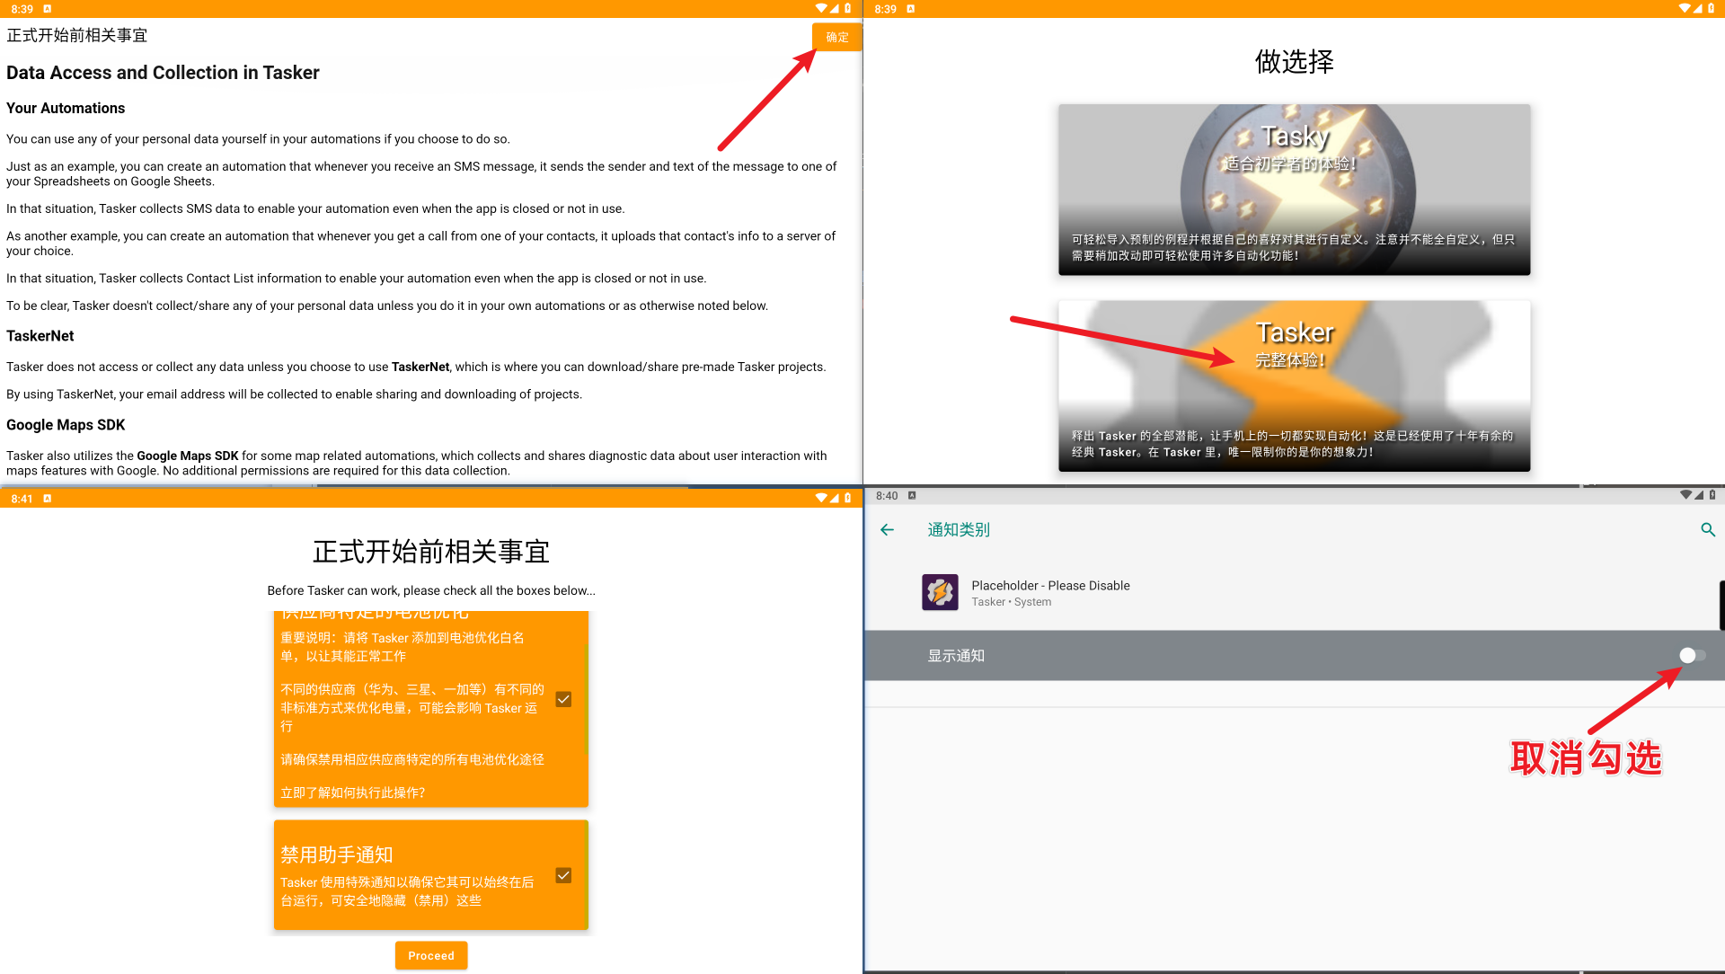Click the 正式开始前相关事宜 header in top-left screen
The height and width of the screenshot is (974, 1725).
point(76,35)
